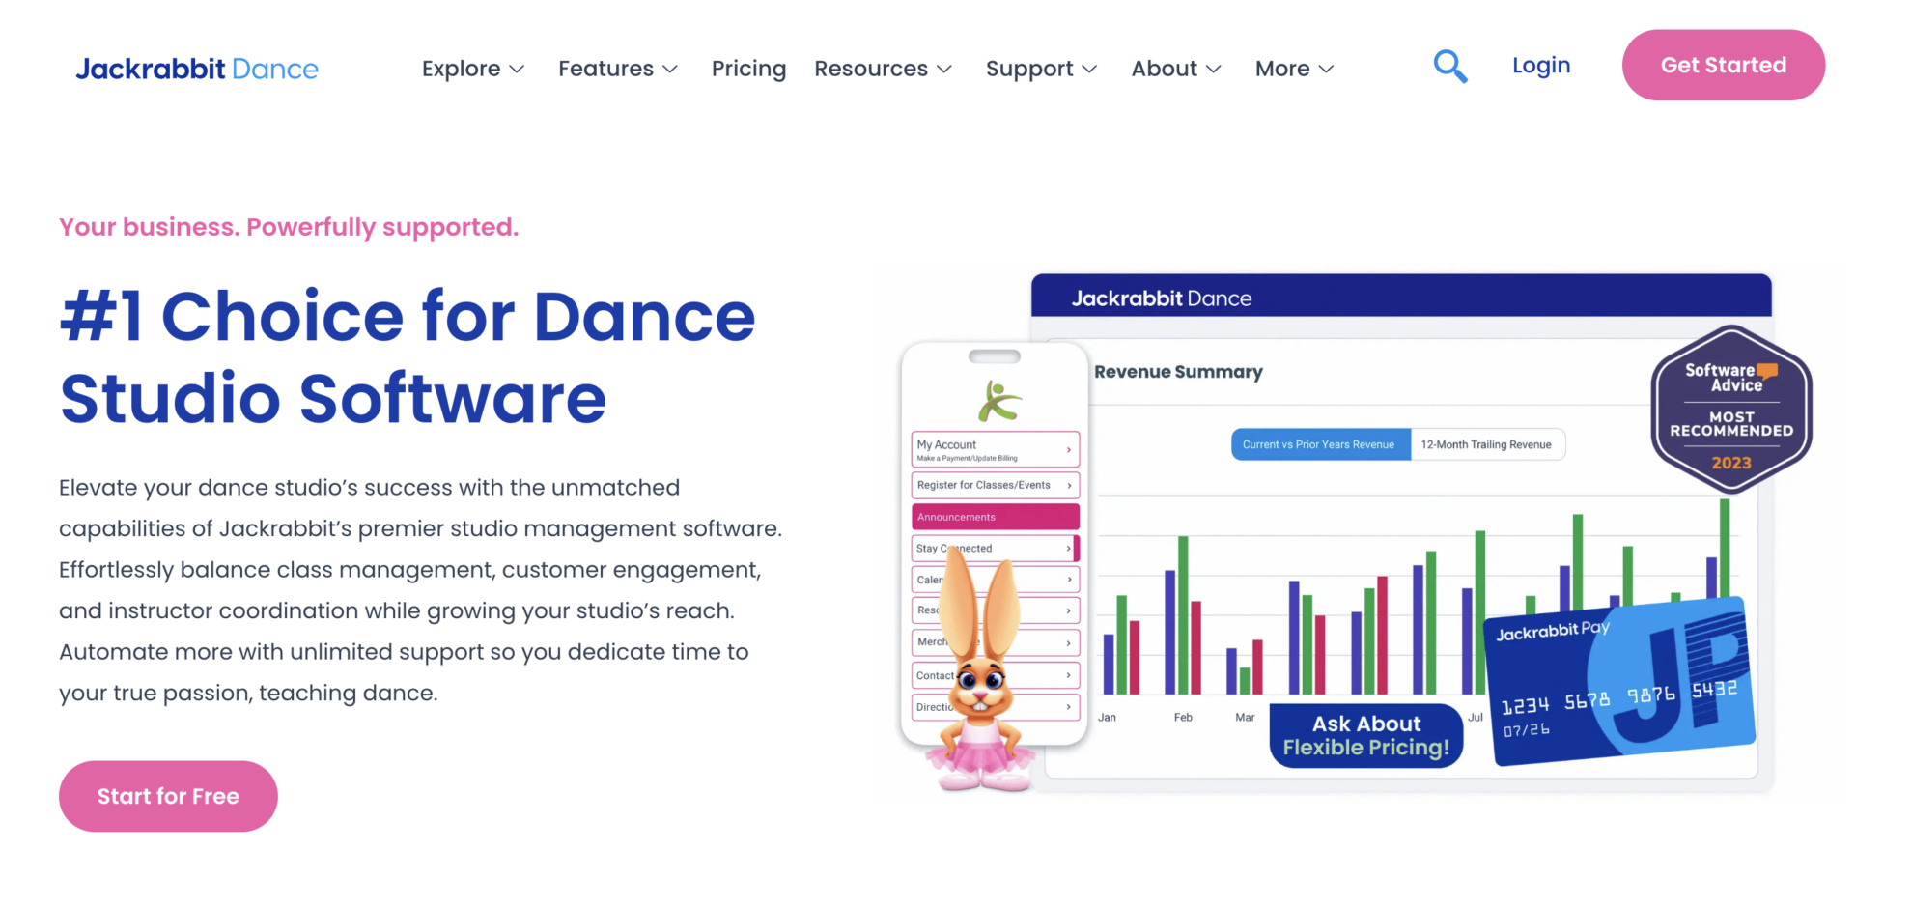Image resolution: width=1912 pixels, height=908 pixels.
Task: Click the Software Advice Most Recommended badge
Action: click(1731, 410)
